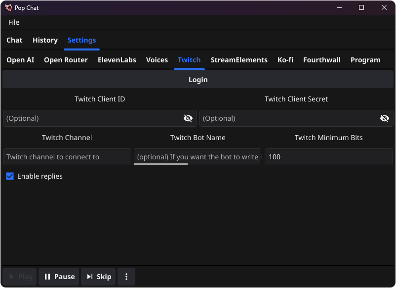Open the StreamElements tab

pos(239,60)
